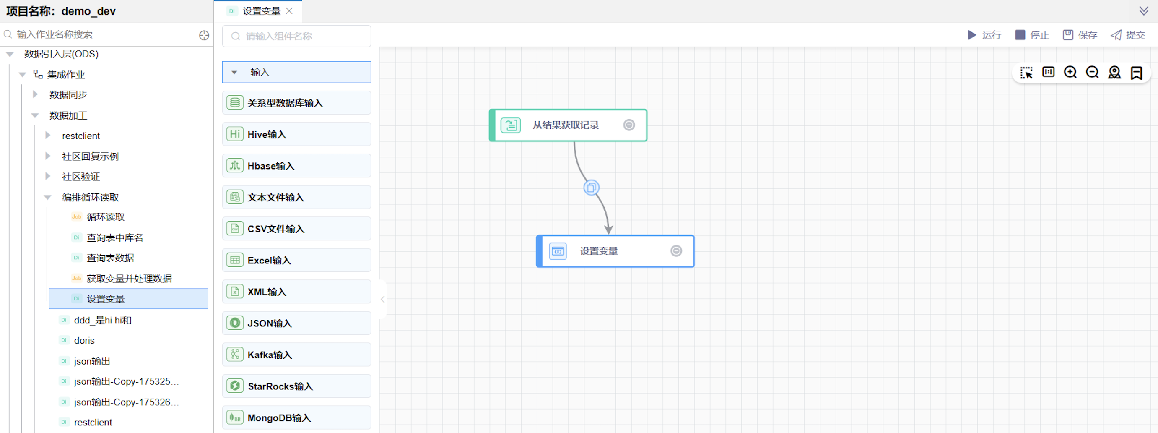Click the bookmark icon in canvas toolbar

[1137, 73]
